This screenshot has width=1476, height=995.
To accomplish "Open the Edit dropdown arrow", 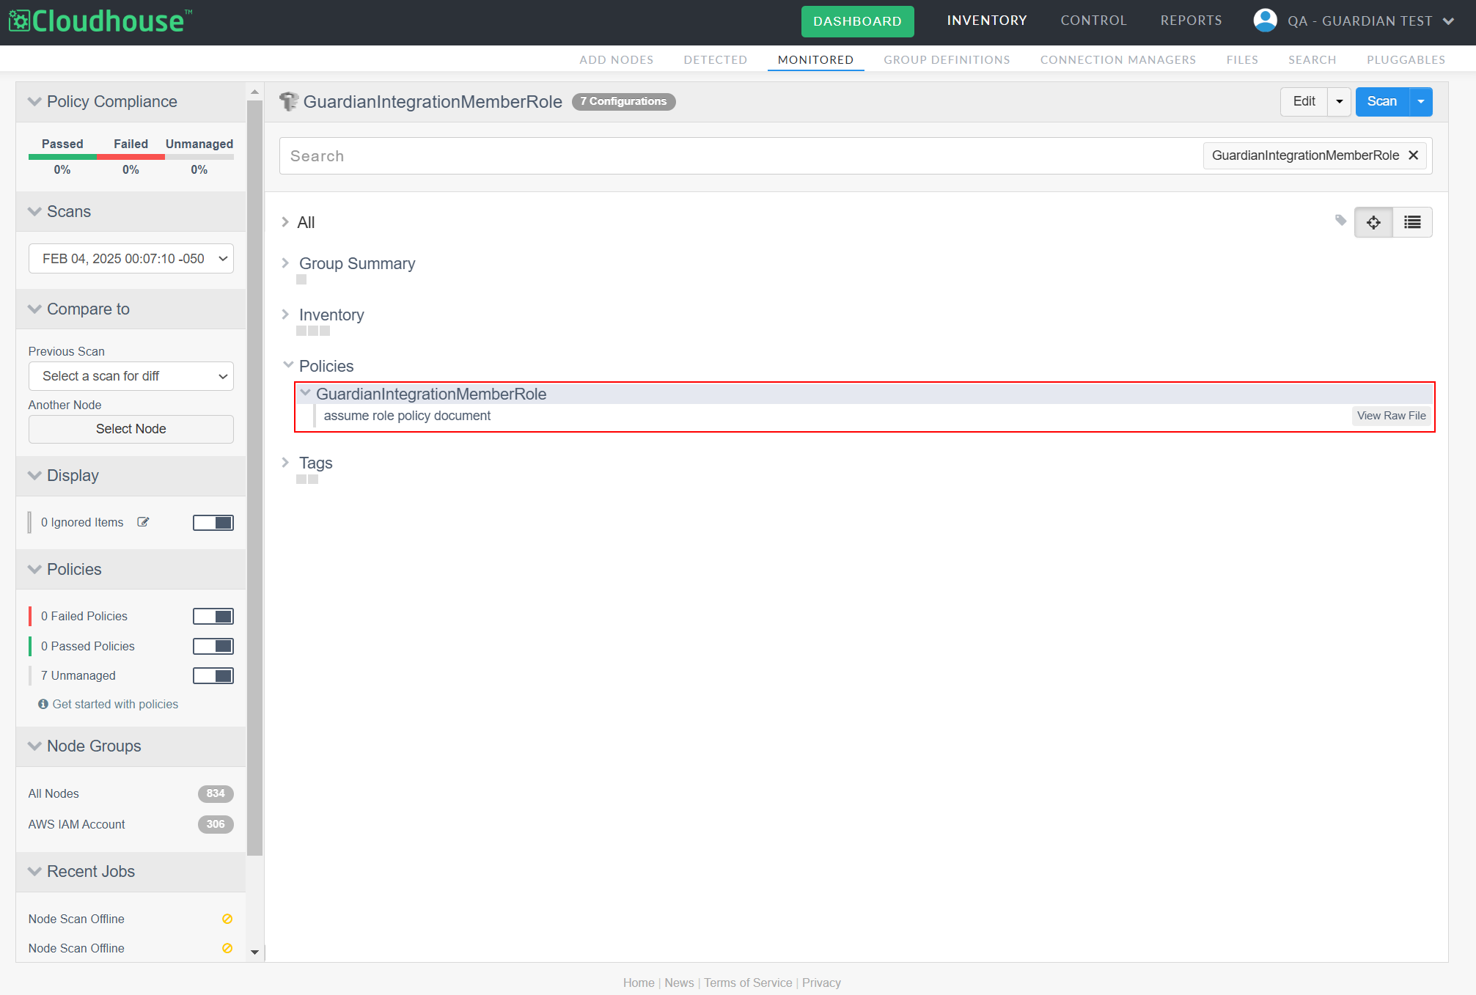I will pyautogui.click(x=1339, y=101).
